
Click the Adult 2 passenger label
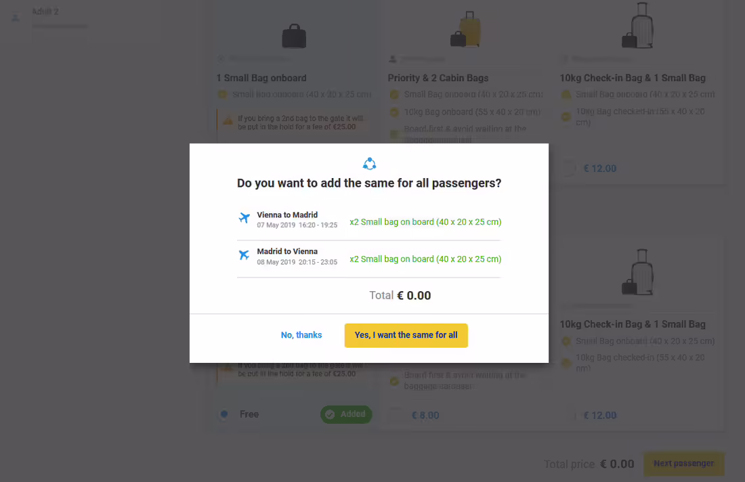click(x=45, y=12)
